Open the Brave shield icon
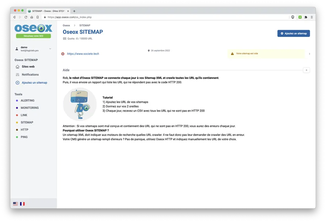The image size is (326, 222). 293,17
